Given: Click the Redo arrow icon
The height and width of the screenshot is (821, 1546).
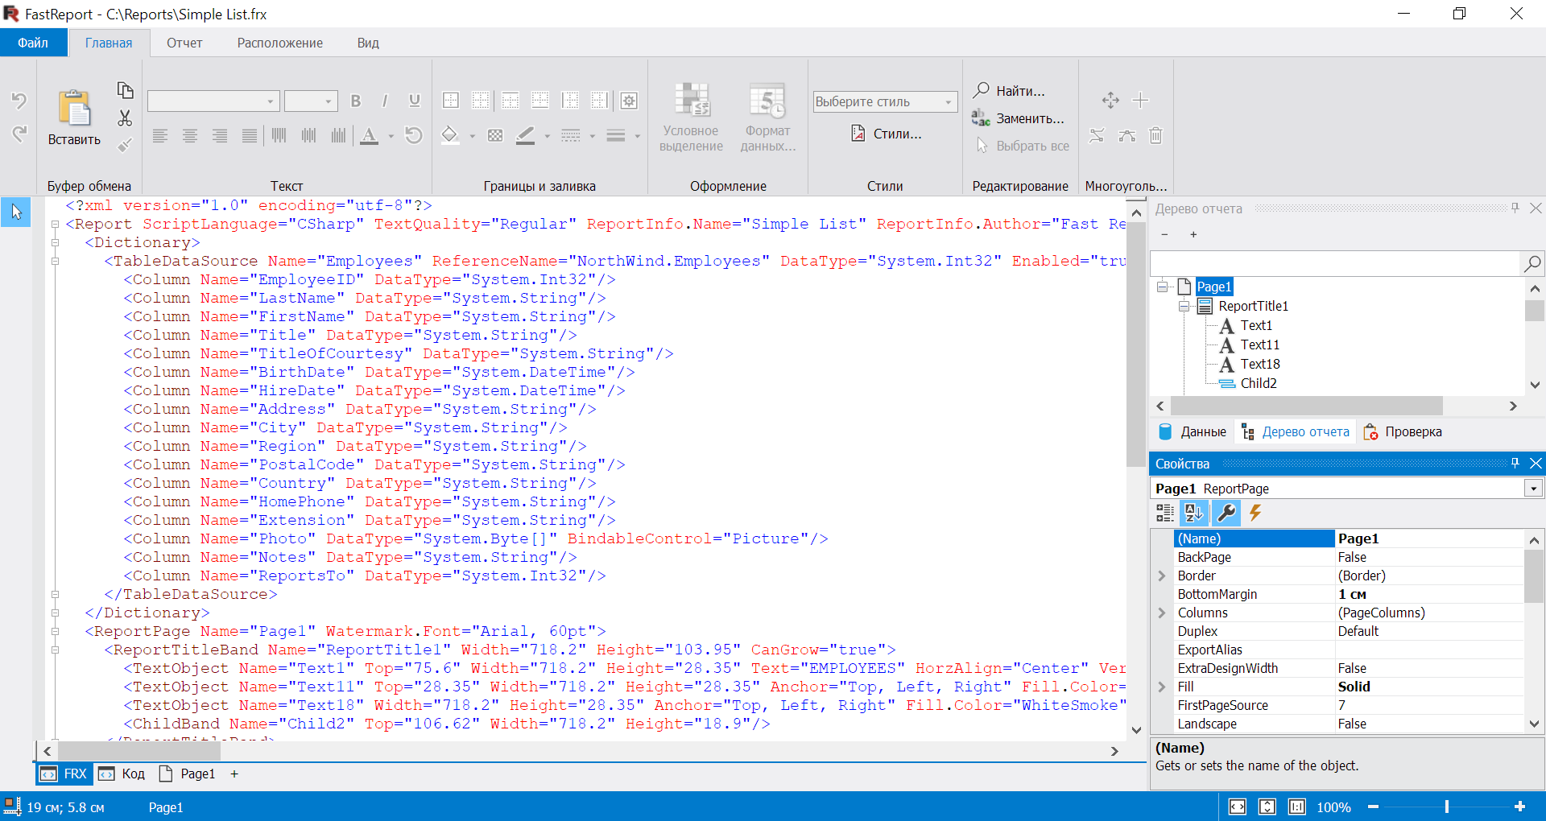Looking at the screenshot, I should click(x=19, y=133).
